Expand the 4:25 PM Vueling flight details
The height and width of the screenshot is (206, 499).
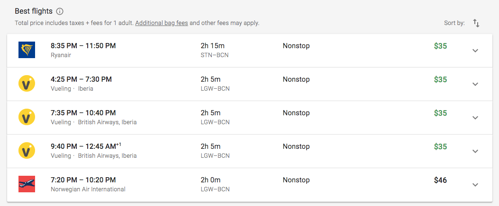click(x=475, y=84)
